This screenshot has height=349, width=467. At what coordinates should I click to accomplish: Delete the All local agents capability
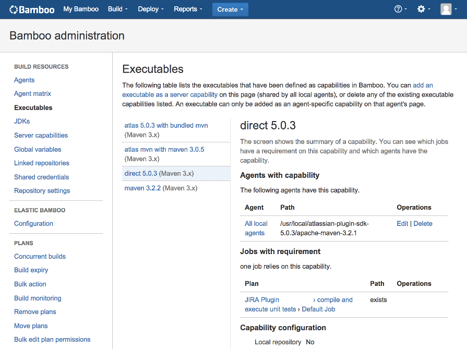[x=423, y=224]
